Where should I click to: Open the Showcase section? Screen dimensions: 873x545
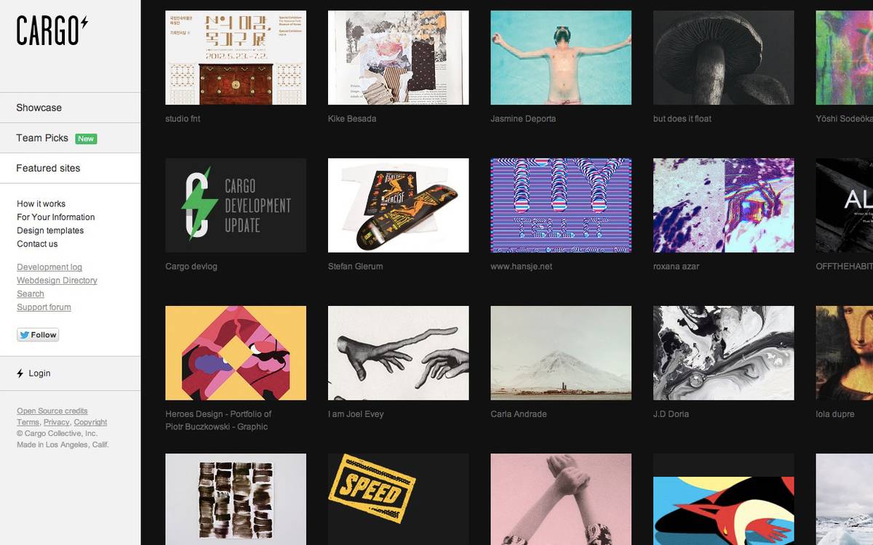tap(39, 108)
